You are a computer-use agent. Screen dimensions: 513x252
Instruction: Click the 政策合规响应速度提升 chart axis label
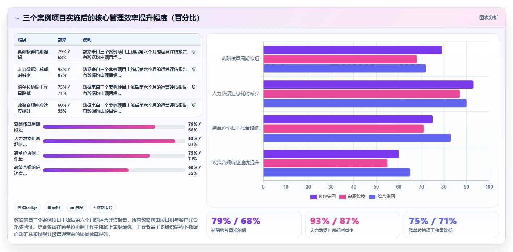(x=236, y=163)
